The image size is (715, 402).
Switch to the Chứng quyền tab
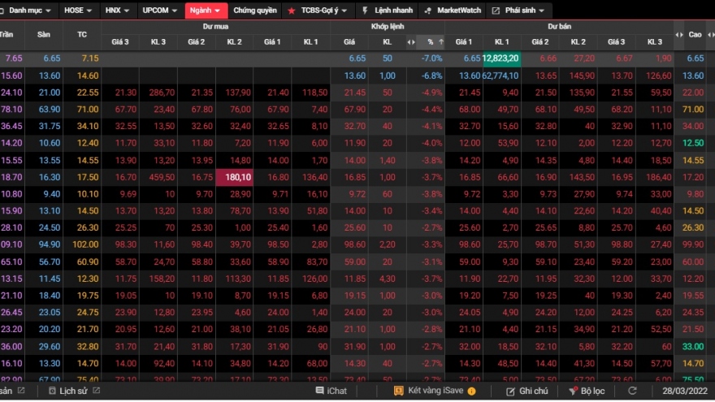(254, 11)
